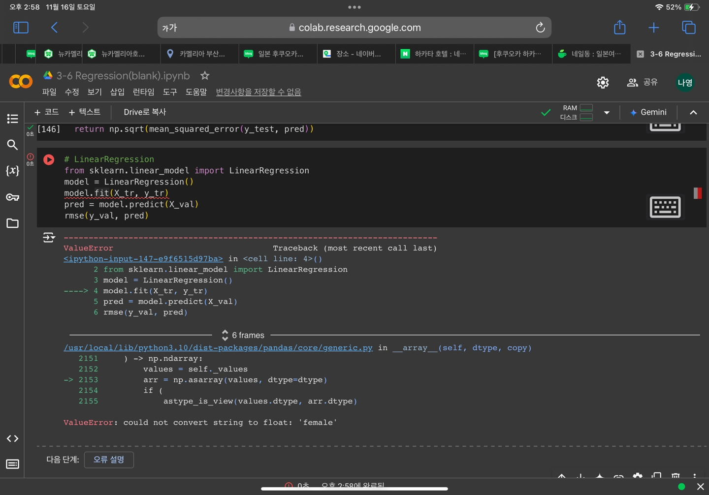Click the Colab CO logo
The image size is (709, 495).
pos(21,81)
